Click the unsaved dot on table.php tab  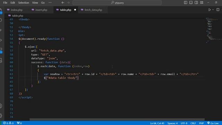(75, 10)
